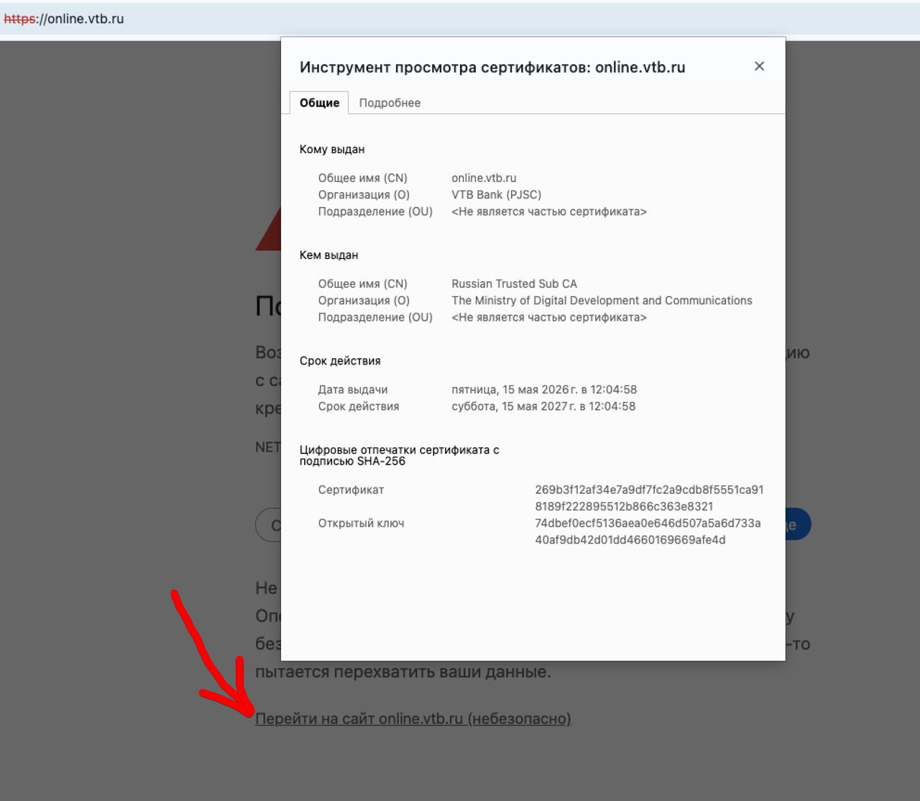
Task: Click 'Организация (O)' label under 'Кем выдан'
Action: pyautogui.click(x=364, y=301)
